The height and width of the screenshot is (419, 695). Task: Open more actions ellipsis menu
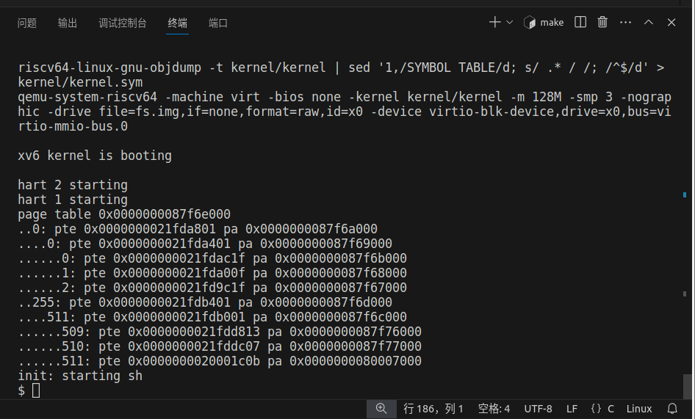click(x=625, y=22)
